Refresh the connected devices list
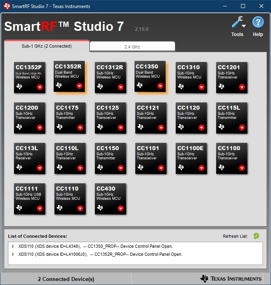The image size is (271, 285). [x=256, y=236]
